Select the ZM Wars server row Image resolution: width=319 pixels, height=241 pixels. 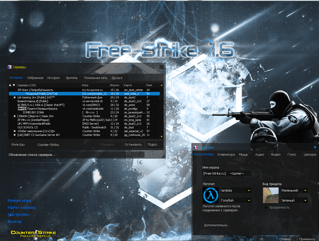[x=84, y=90]
